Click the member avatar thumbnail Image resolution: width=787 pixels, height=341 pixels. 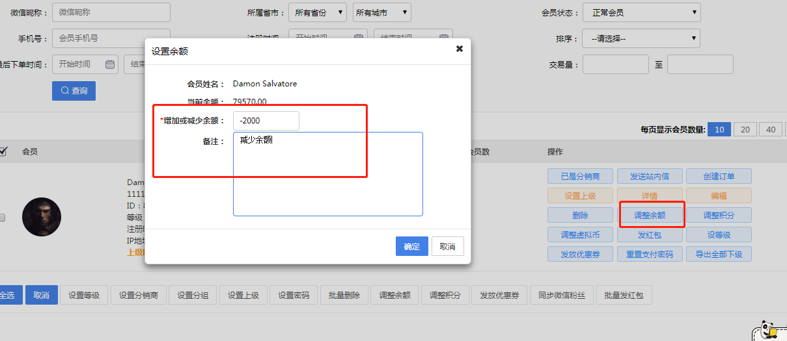tap(42, 217)
